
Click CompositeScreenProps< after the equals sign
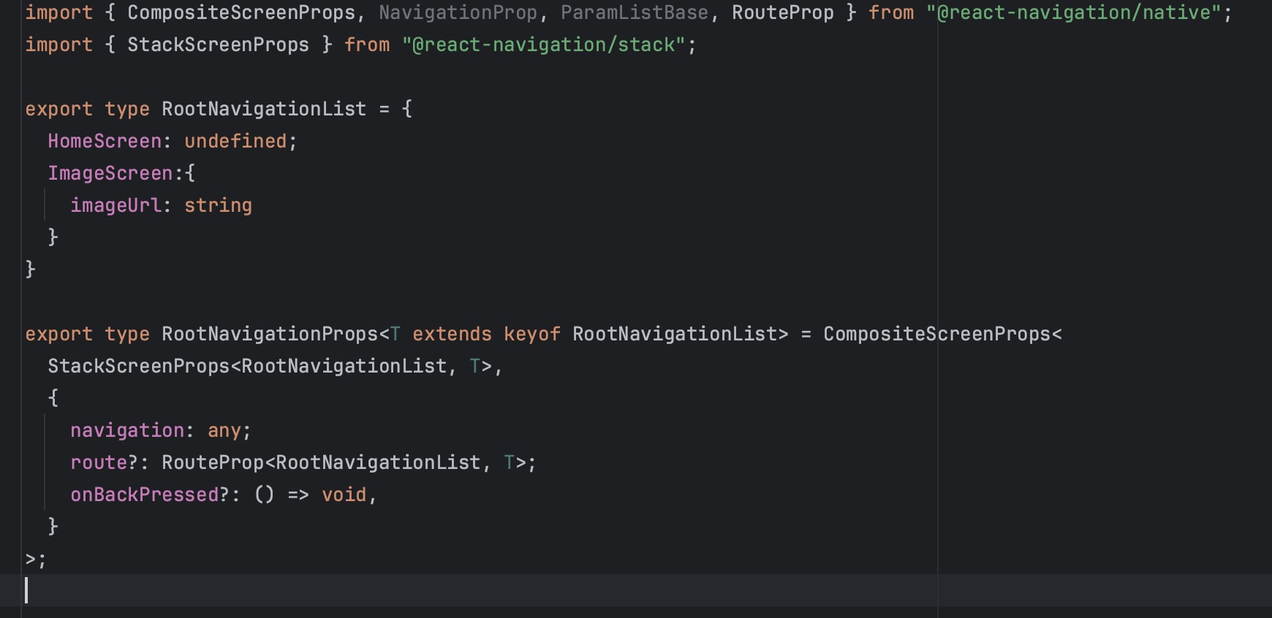[x=942, y=334]
